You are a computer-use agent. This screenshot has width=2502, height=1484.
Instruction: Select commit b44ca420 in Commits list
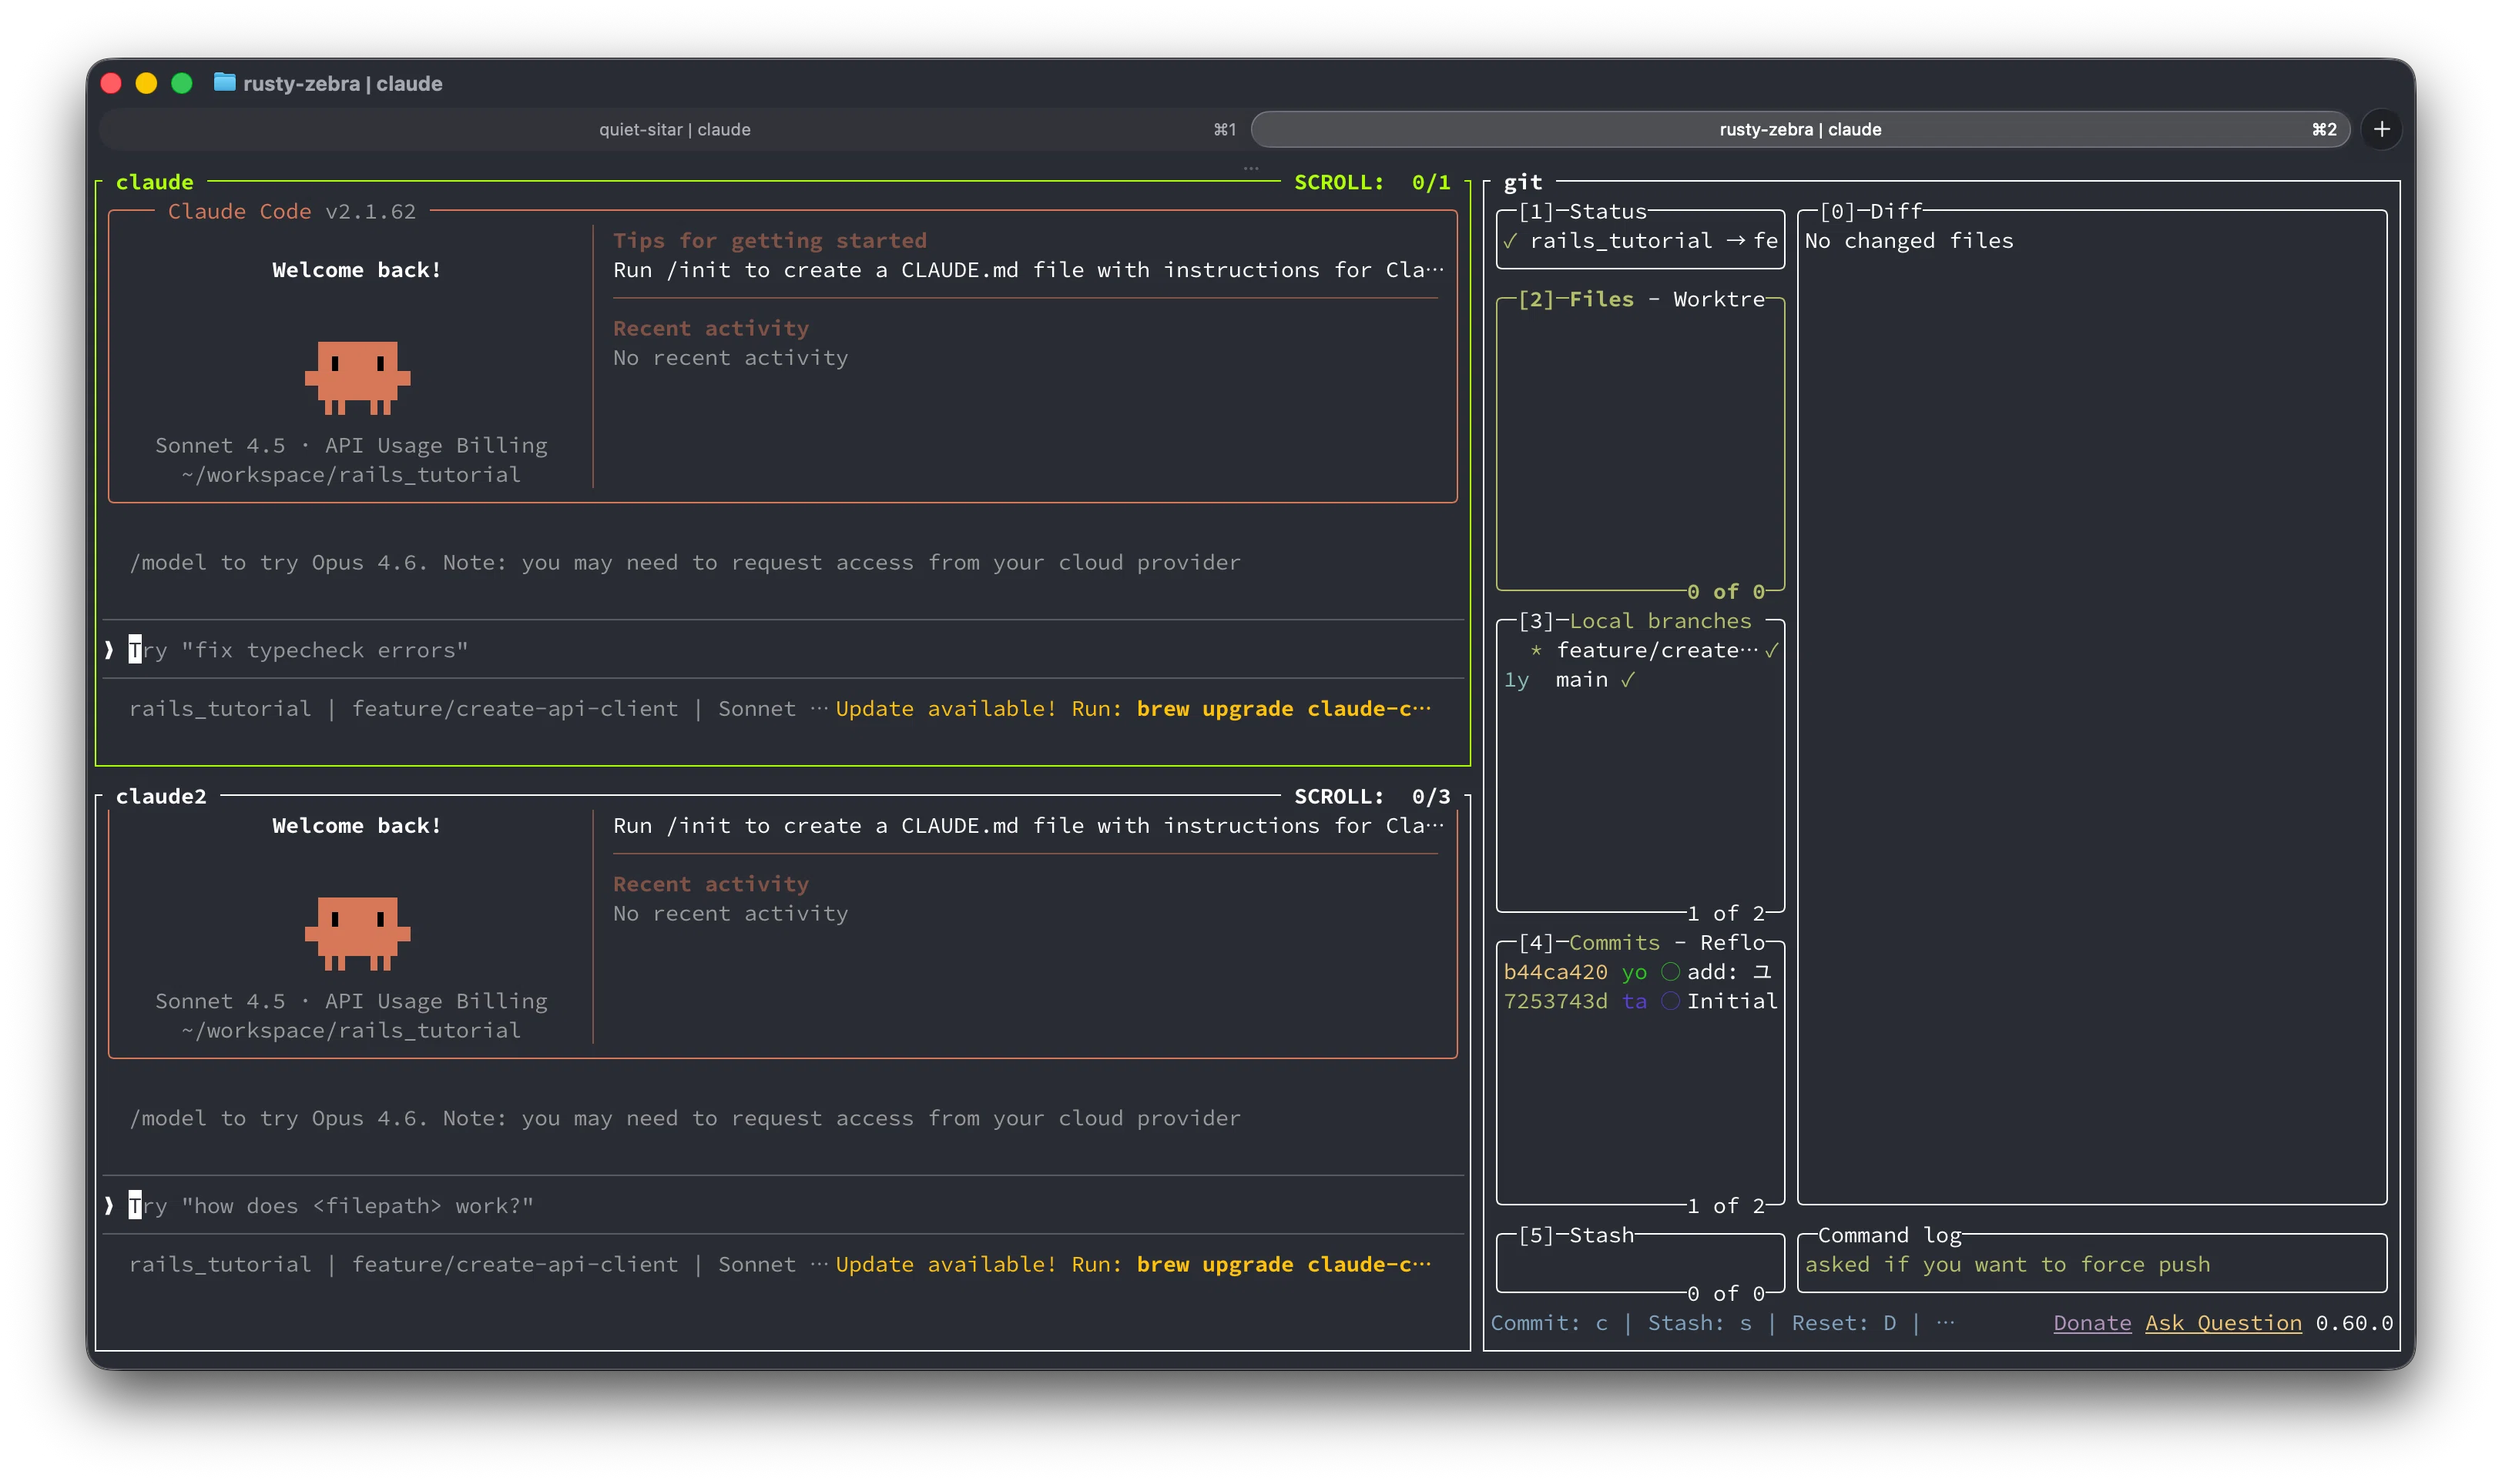pos(1640,972)
